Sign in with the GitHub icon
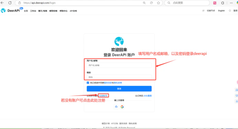The image size is (238, 129). 116,107
